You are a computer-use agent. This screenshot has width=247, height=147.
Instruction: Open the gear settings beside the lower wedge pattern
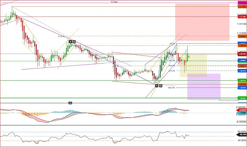coord(160,86)
